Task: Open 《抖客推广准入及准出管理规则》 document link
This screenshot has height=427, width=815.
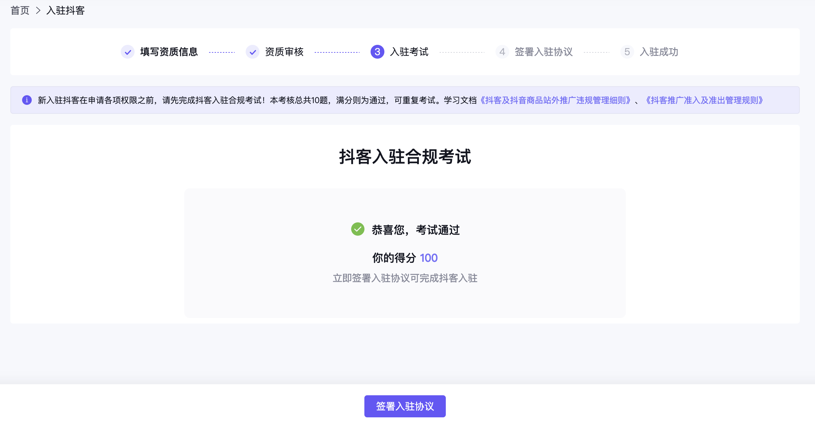Action: pos(705,100)
